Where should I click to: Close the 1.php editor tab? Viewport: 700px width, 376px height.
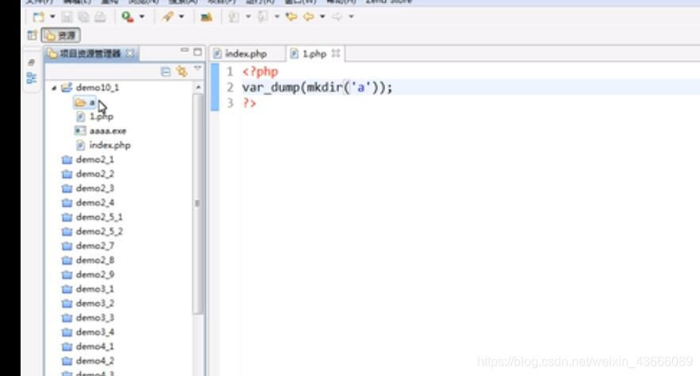point(335,54)
